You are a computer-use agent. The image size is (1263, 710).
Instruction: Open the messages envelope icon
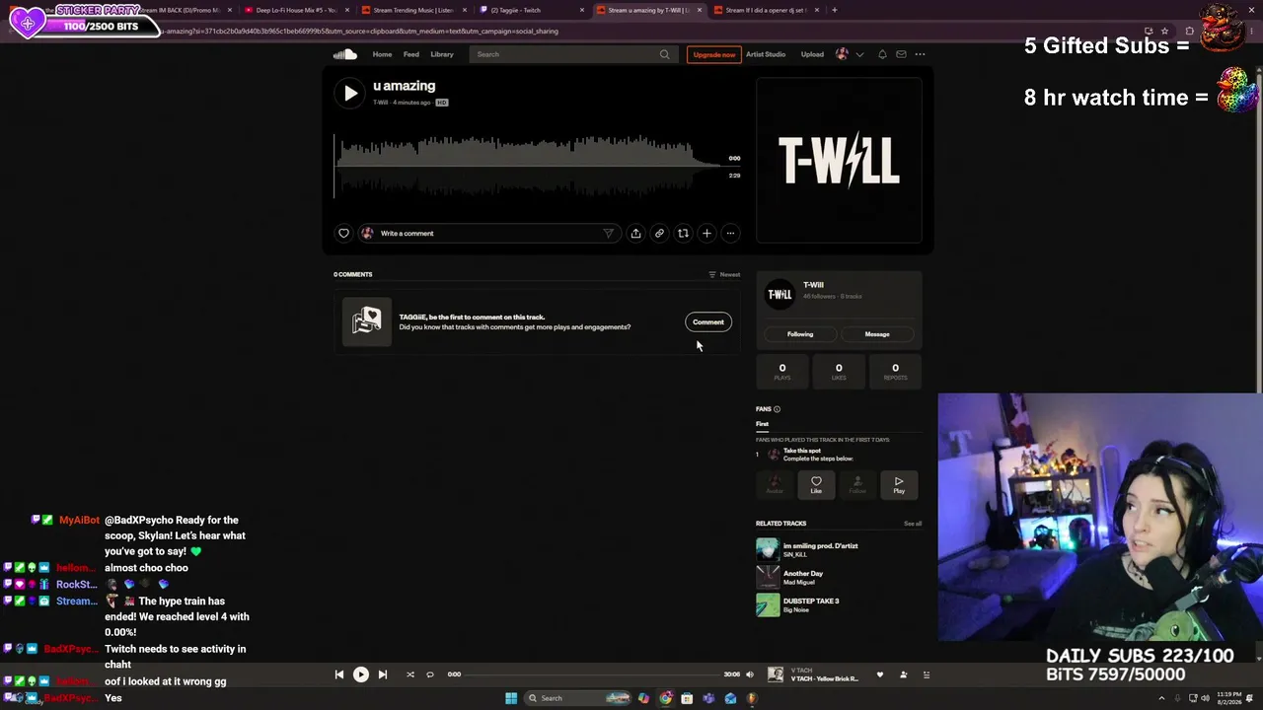click(x=901, y=54)
